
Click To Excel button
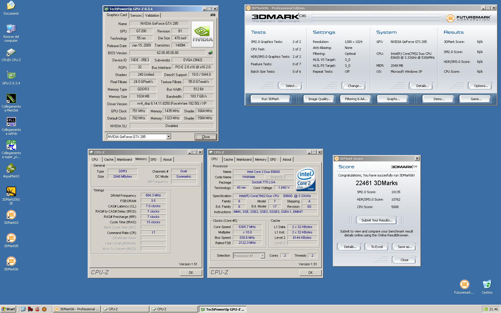tap(377, 247)
